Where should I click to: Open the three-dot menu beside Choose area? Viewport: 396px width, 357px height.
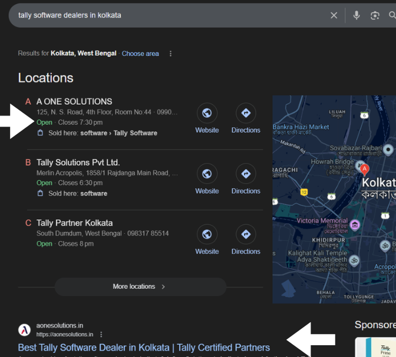point(170,54)
